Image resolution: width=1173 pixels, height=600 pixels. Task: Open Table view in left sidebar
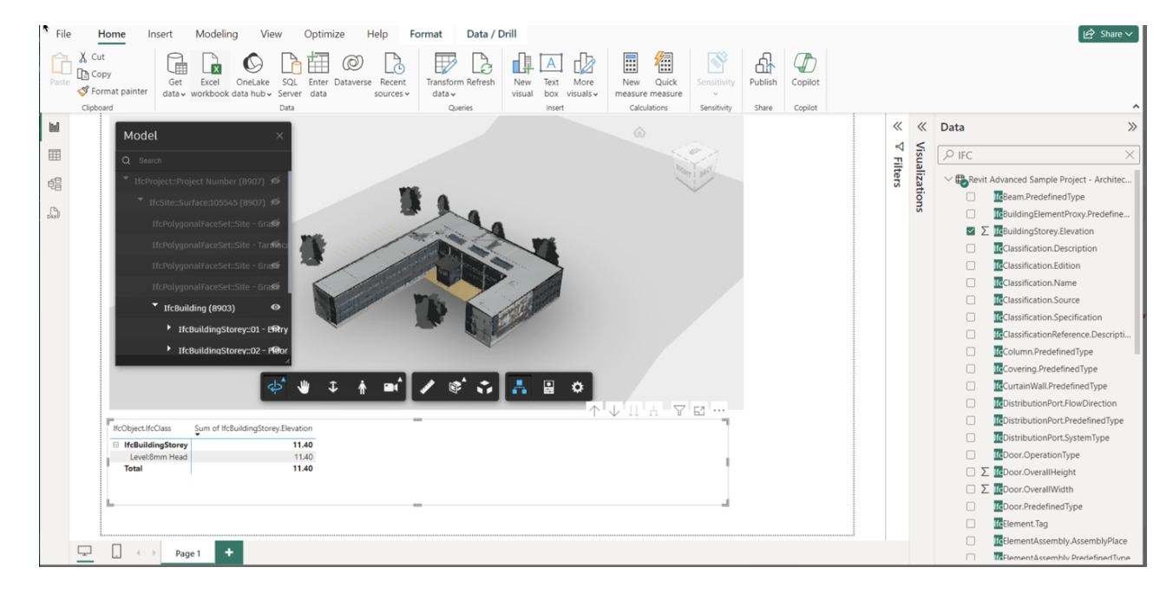pyautogui.click(x=54, y=155)
